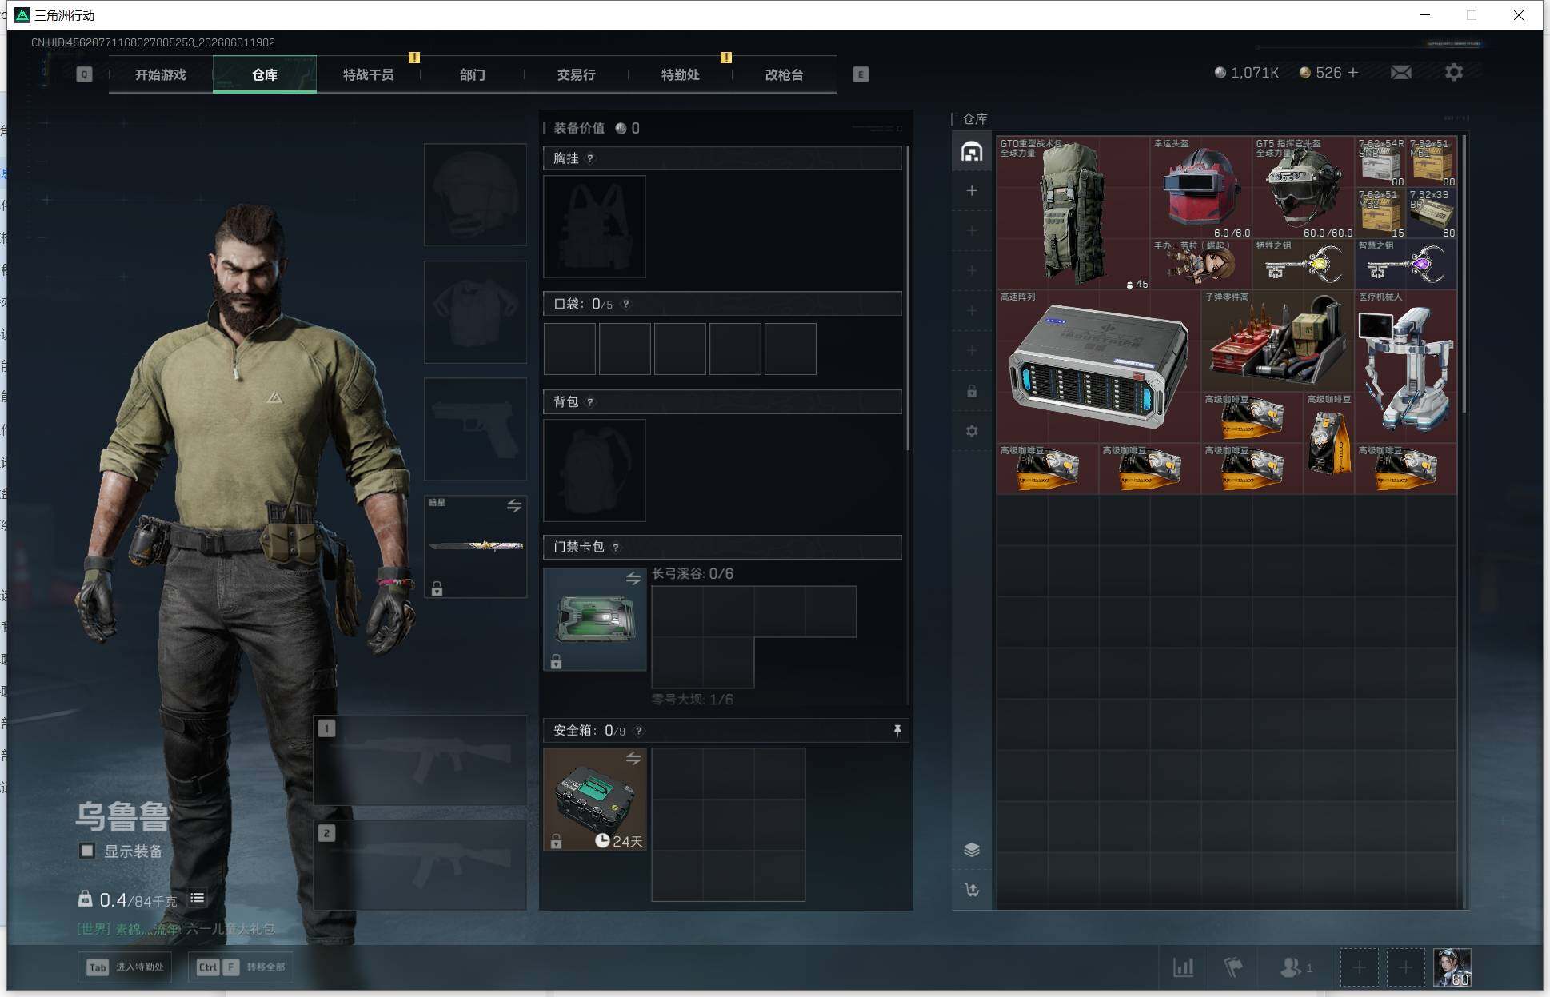Select the 7.62x54R ammo box
Image resolution: width=1550 pixels, height=997 pixels.
tap(1380, 162)
